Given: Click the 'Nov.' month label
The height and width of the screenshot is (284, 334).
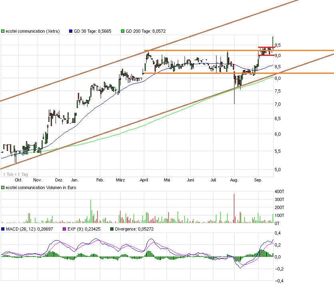Looking at the screenshot, I should click(x=38, y=180).
